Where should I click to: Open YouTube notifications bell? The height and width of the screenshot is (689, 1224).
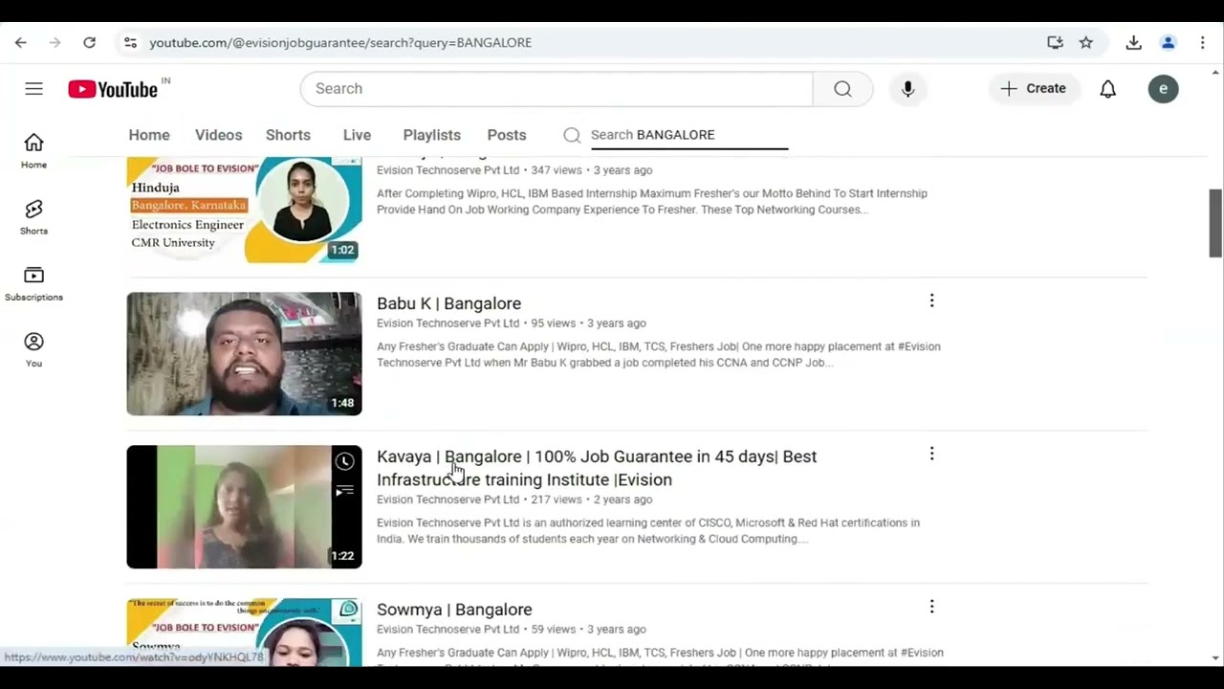click(1107, 89)
